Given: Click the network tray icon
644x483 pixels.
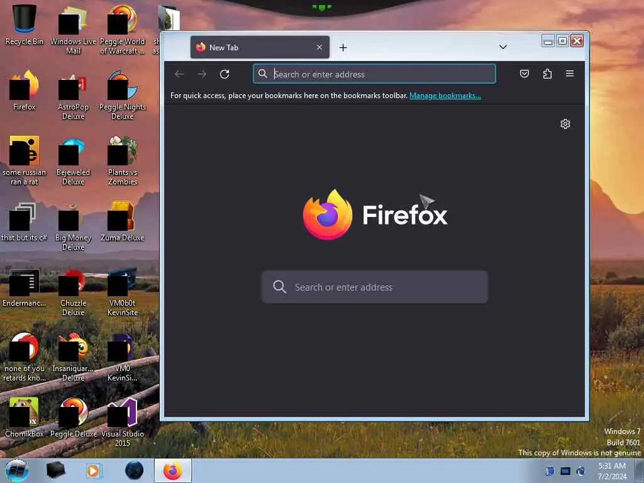Looking at the screenshot, I should pos(565,471).
